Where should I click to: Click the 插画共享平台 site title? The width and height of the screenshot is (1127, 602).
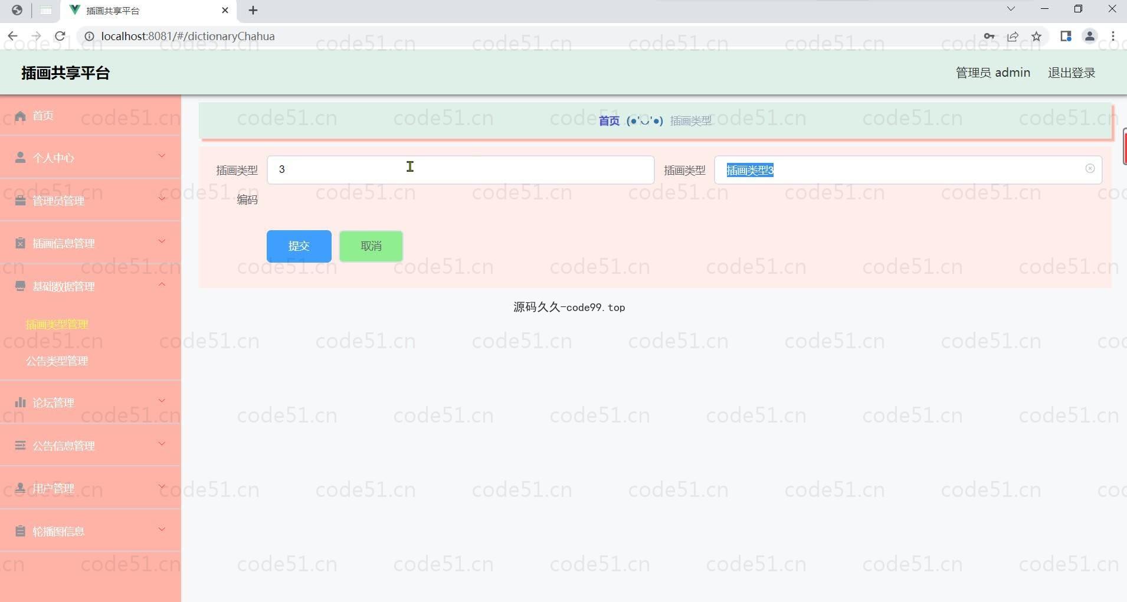(65, 73)
